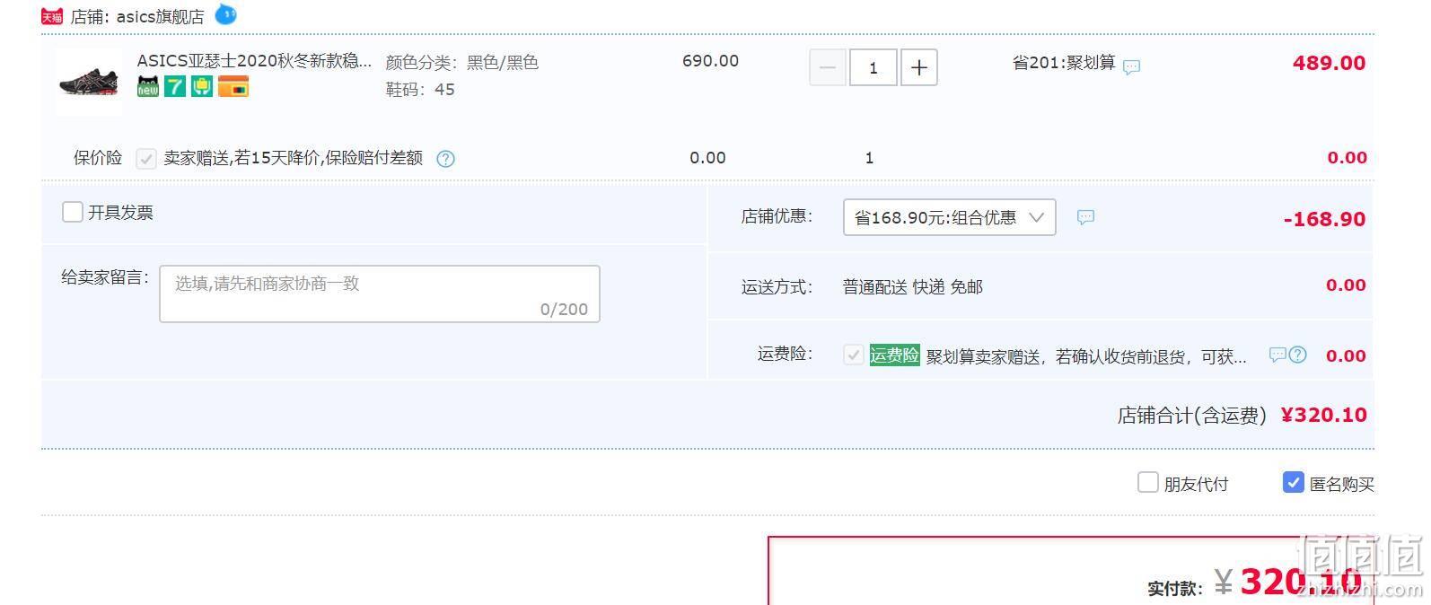Click the comment bubble icon in 运费险 row
1431x605 pixels.
[1277, 355]
